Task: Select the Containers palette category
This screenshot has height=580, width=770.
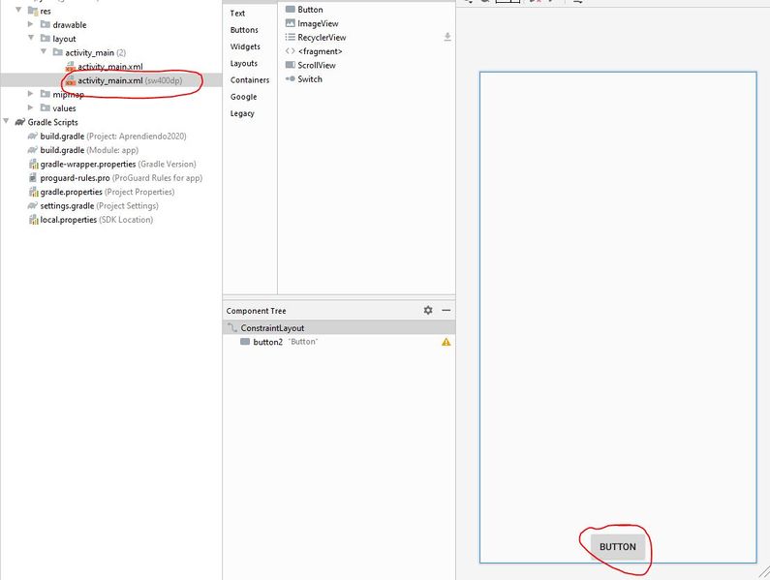Action: (250, 80)
